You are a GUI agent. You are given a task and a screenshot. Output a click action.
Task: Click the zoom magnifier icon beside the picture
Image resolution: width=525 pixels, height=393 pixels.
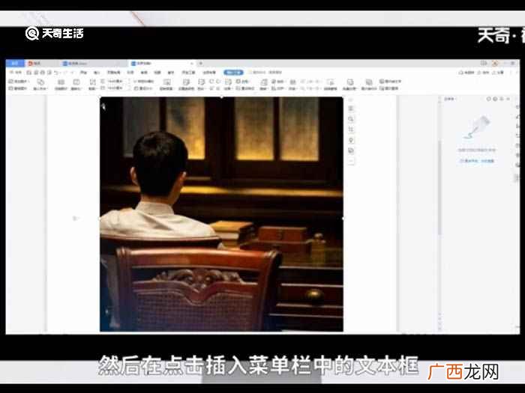tap(351, 119)
